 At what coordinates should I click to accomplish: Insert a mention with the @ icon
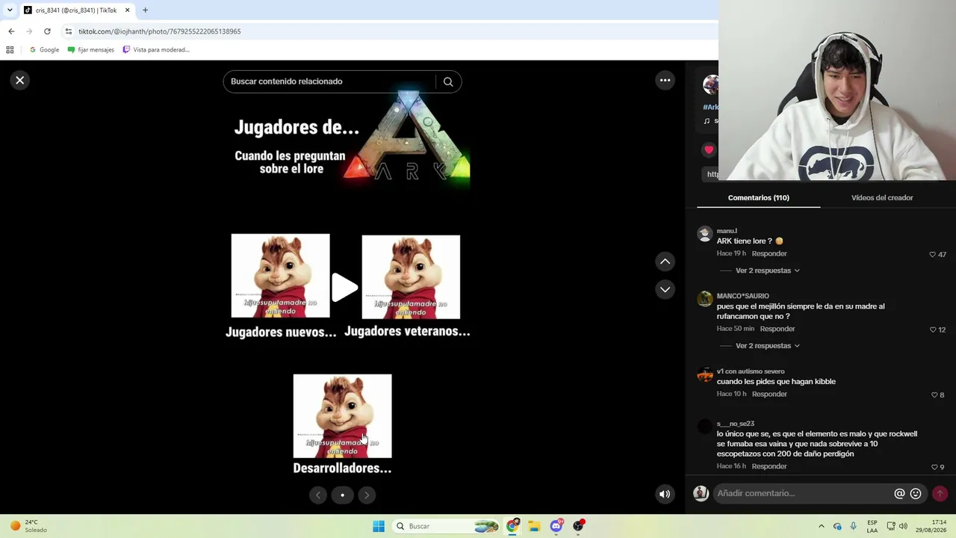pyautogui.click(x=899, y=494)
